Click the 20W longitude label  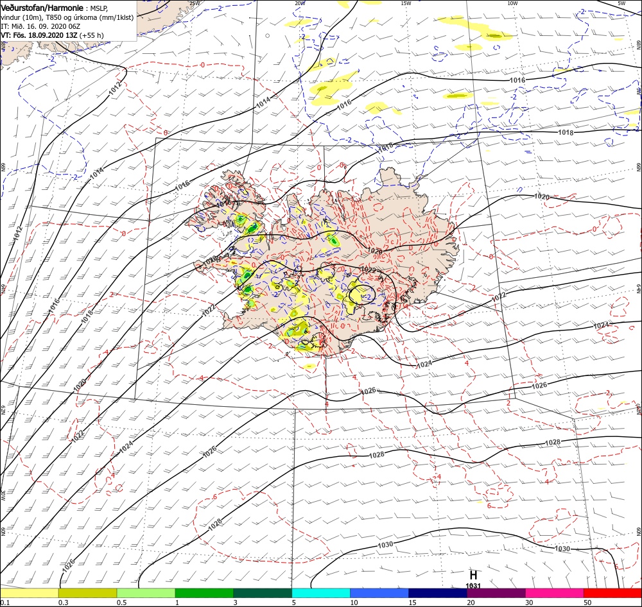point(300,3)
